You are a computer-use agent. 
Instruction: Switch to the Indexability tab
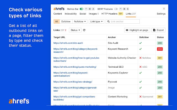tap(71, 14)
